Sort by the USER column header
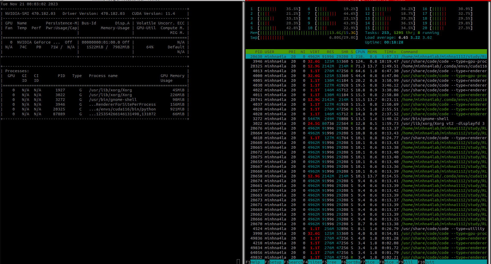 tap(269, 52)
